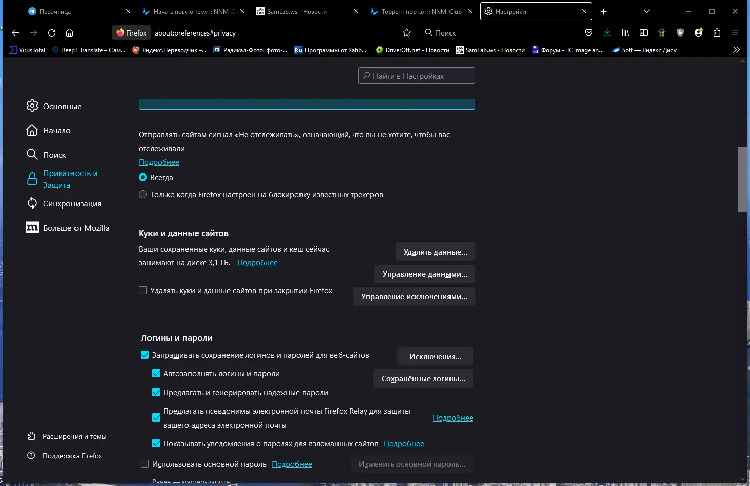The image size is (750, 486).
Task: Open the library bookmarks and history icon
Action: (x=625, y=33)
